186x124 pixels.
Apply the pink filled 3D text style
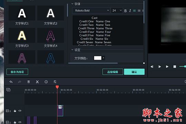click(x=22, y=57)
